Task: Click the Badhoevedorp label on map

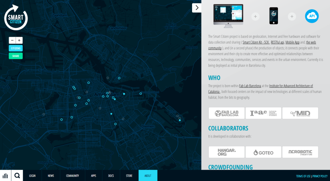Action: (29, 130)
